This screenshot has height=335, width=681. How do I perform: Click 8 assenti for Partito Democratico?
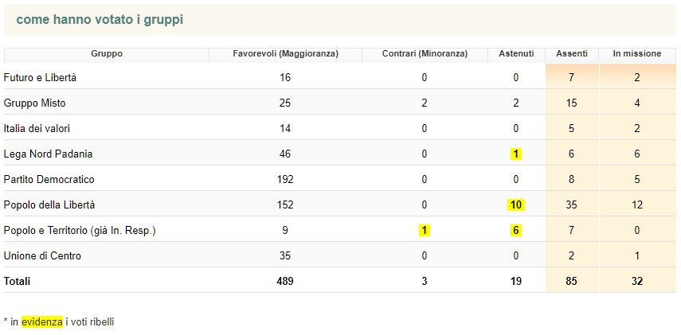572,180
